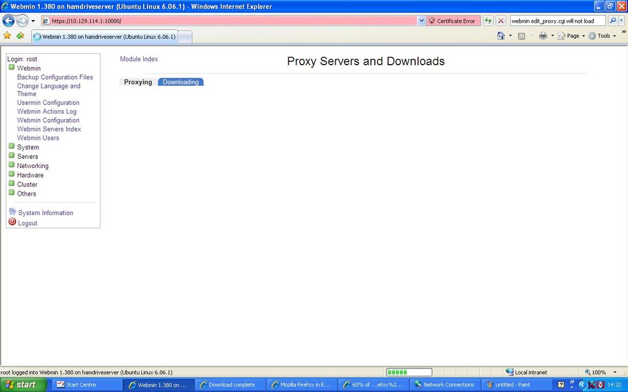Switch to the Proxying tab
Viewport: 628px width, 392px height.
point(138,82)
